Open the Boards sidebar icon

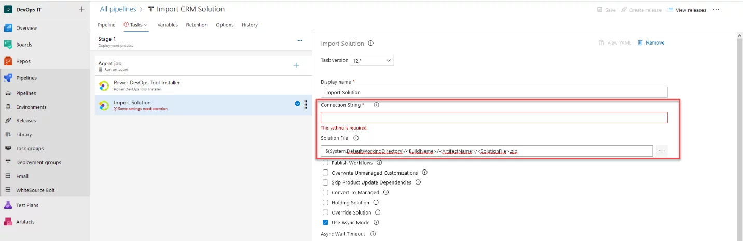8,45
